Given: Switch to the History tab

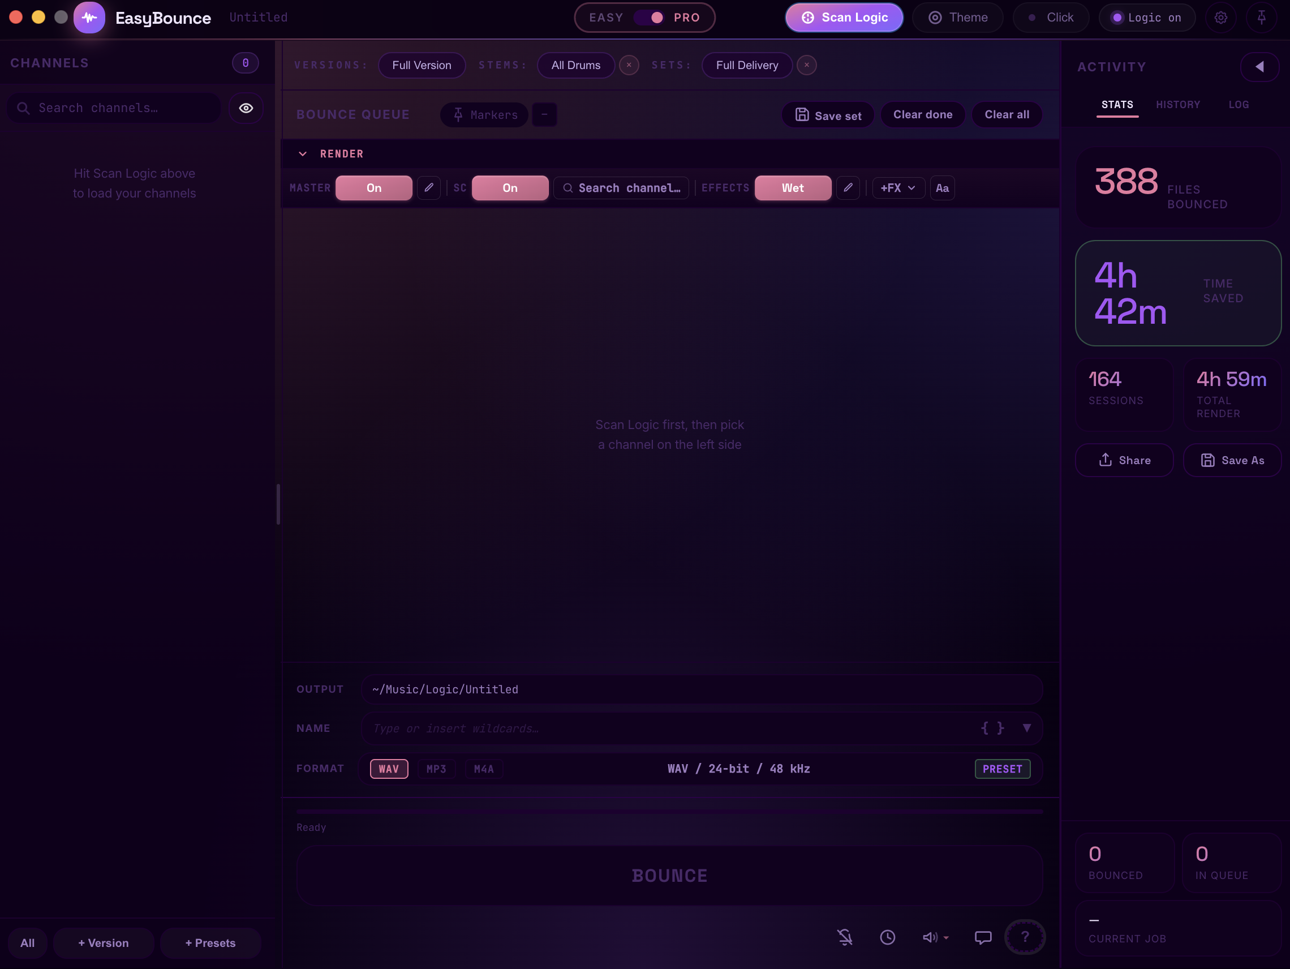Looking at the screenshot, I should [1178, 105].
